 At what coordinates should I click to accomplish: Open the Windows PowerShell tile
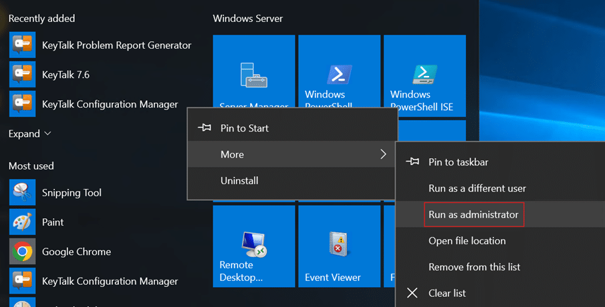point(339,75)
